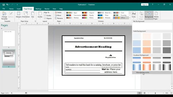This screenshot has width=173, height=97.
Task: Expand the Schemes gallery more arrow
Action: [130, 18]
